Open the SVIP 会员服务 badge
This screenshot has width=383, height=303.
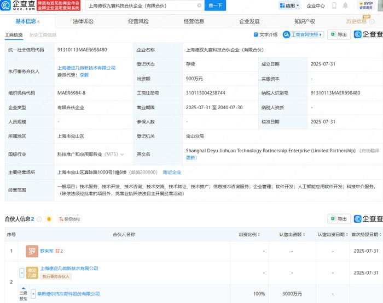point(366,5)
